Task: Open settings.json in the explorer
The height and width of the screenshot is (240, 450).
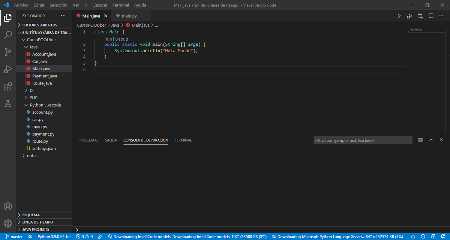Action: click(44, 148)
